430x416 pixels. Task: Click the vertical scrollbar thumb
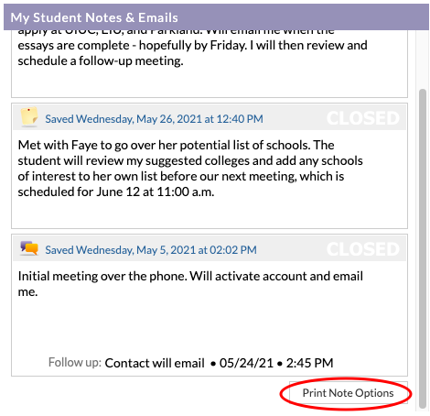[x=423, y=248]
